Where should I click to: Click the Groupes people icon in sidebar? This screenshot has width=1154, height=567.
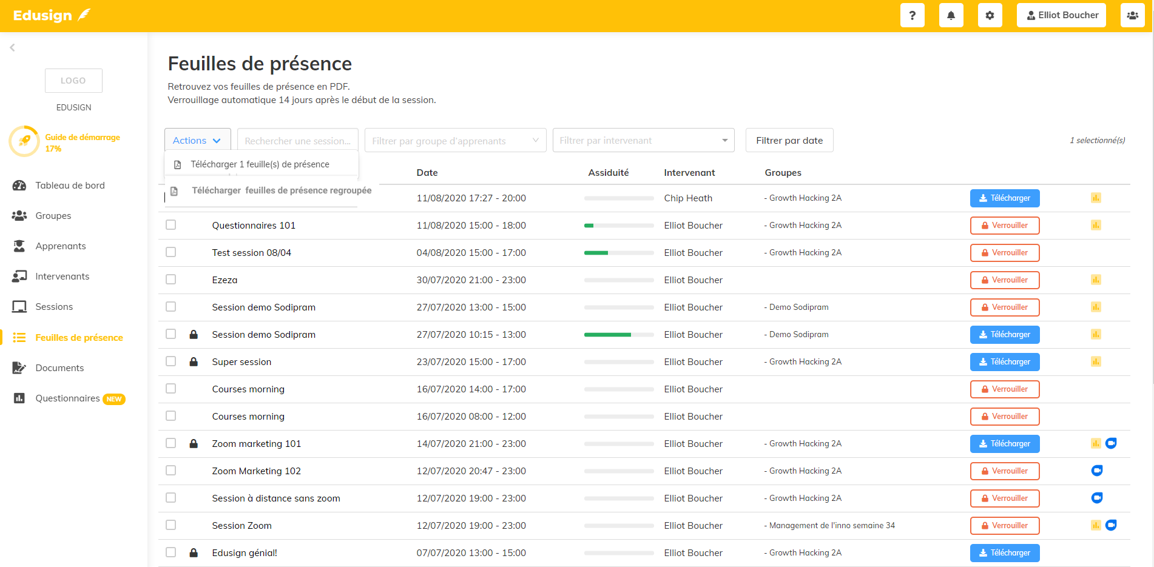pos(19,216)
